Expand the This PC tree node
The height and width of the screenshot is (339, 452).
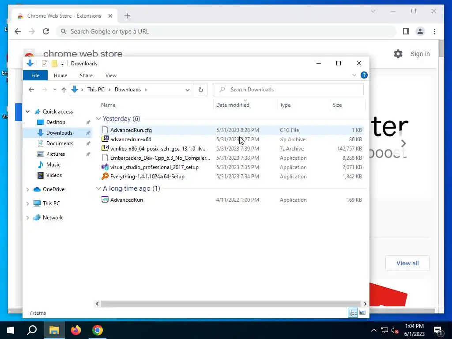(28, 203)
